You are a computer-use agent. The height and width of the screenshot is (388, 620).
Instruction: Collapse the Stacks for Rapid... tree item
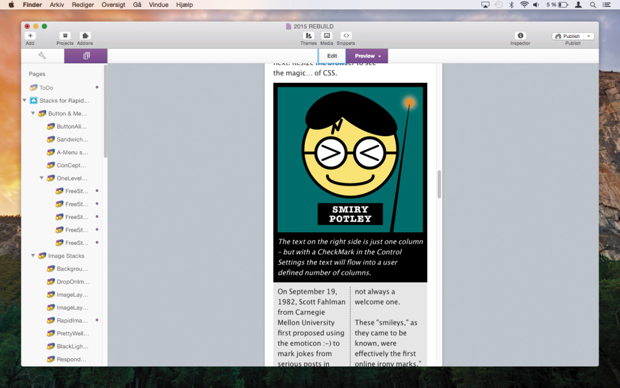click(x=25, y=101)
